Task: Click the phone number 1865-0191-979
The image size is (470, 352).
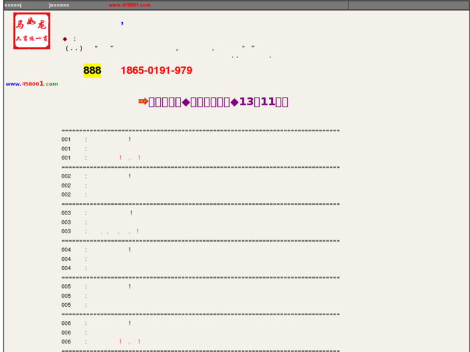Action: coord(156,70)
